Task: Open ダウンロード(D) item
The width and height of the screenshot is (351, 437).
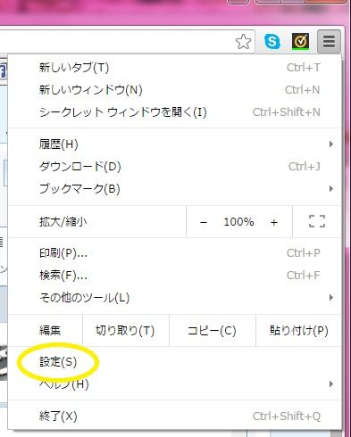Action: pos(175,167)
